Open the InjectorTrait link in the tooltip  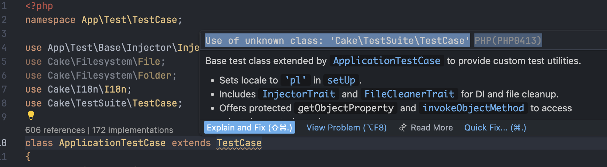click(298, 94)
